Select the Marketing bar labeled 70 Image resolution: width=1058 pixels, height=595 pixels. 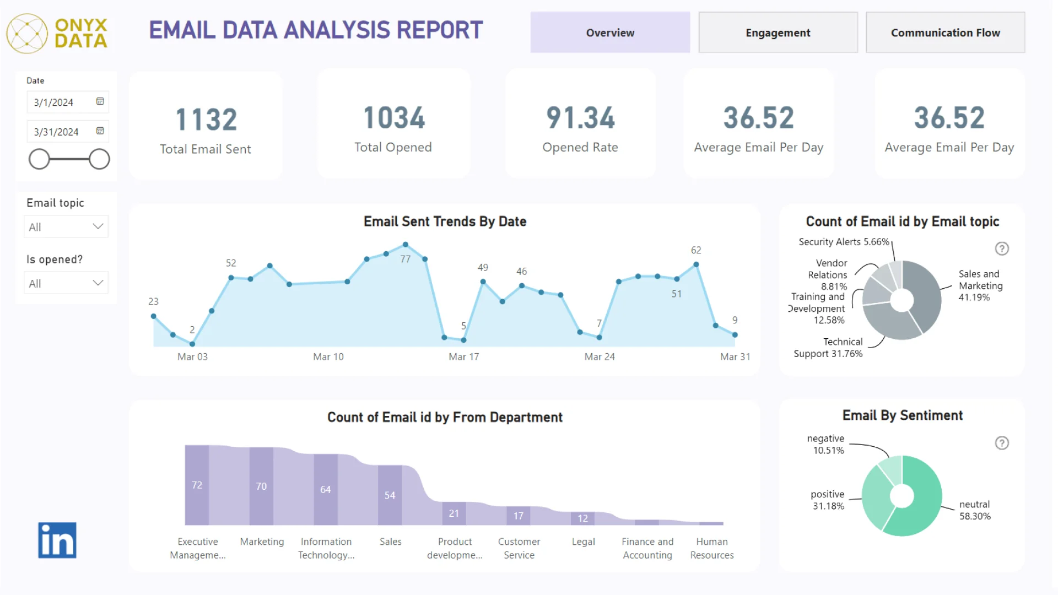pos(261,486)
